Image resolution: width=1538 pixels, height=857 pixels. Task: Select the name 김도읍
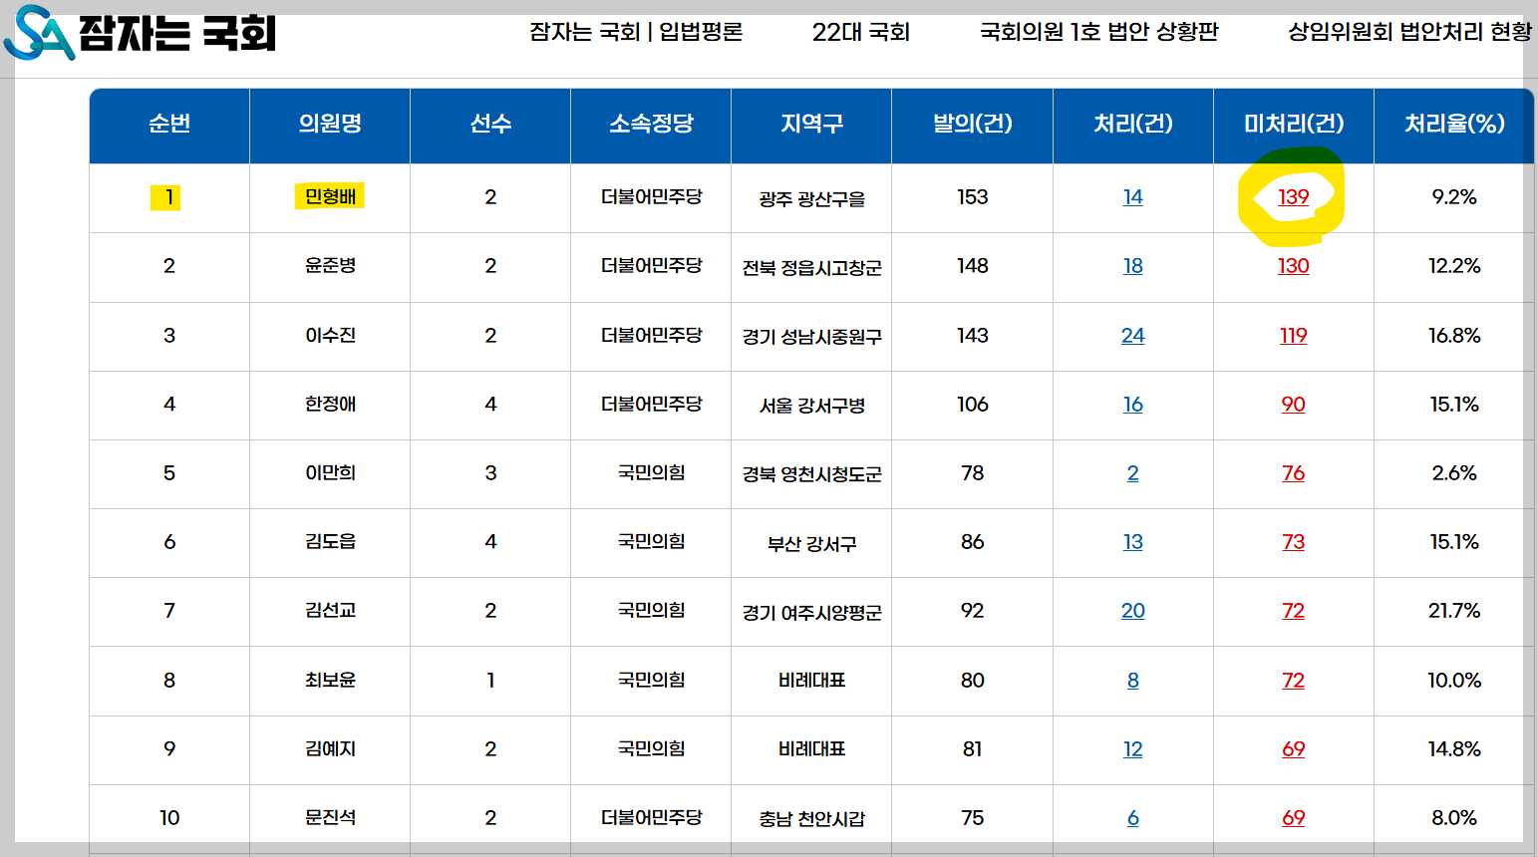point(330,541)
